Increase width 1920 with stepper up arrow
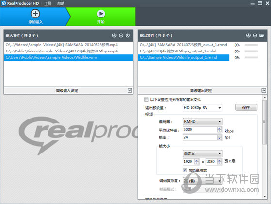Image resolution: width=271 pixels, height=204 pixels. click(197, 160)
